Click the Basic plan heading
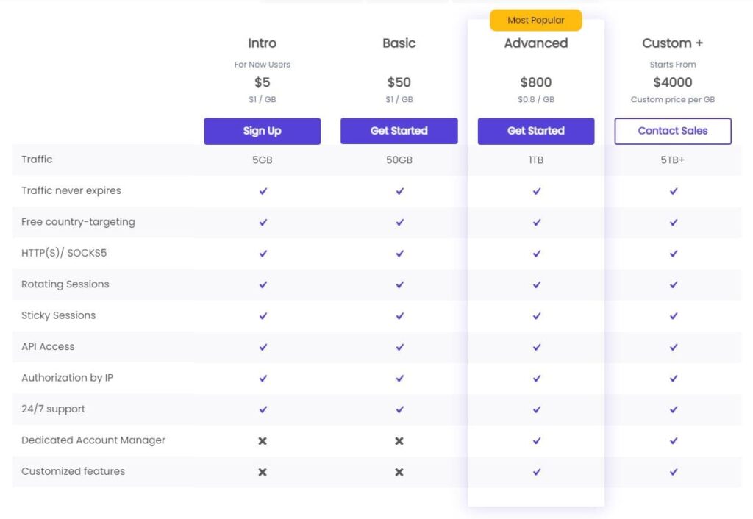Viewport: 753px width, 519px height. point(399,43)
